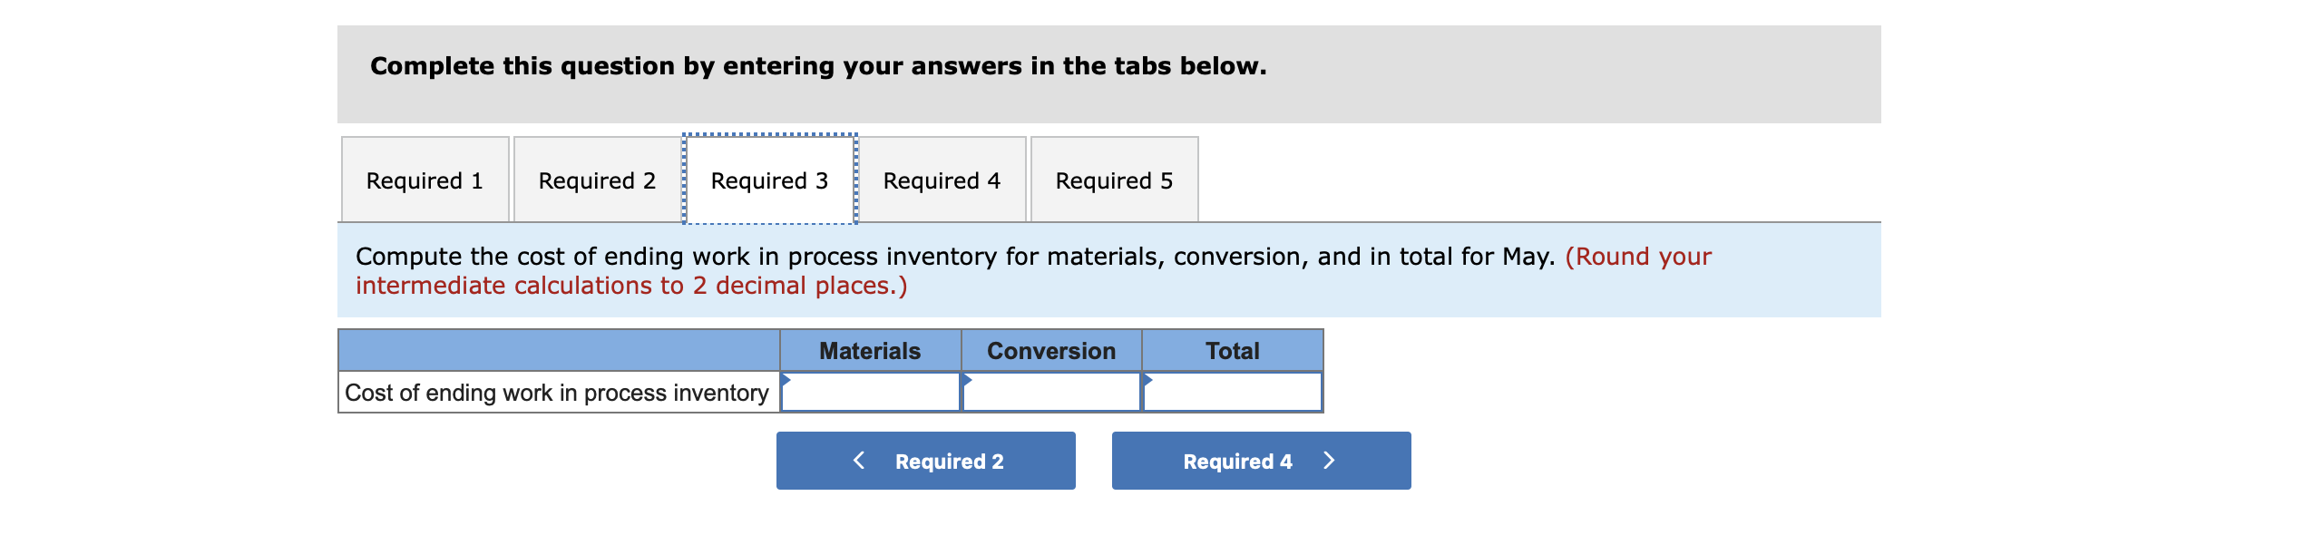The height and width of the screenshot is (535, 2304).
Task: Select the Conversion column header
Action: 1050,350
